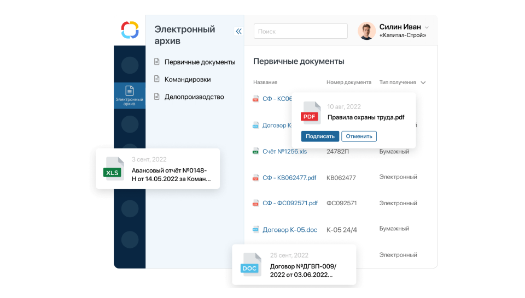Open Делопроизводство menu item
This screenshot has width=525, height=298.
click(194, 97)
